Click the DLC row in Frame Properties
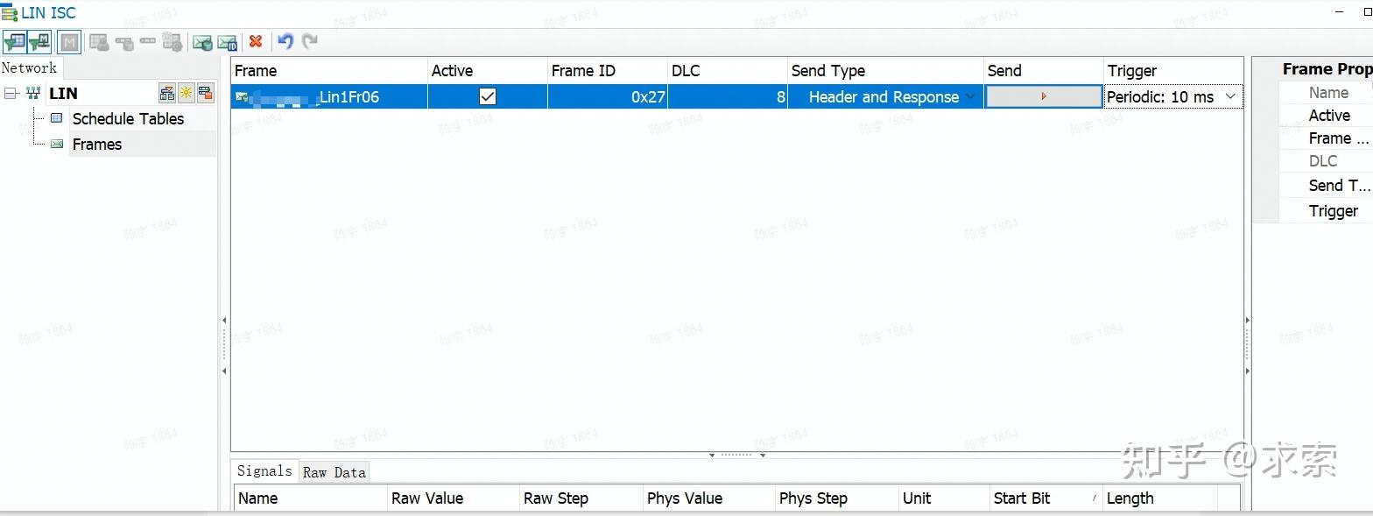 coord(1326,161)
